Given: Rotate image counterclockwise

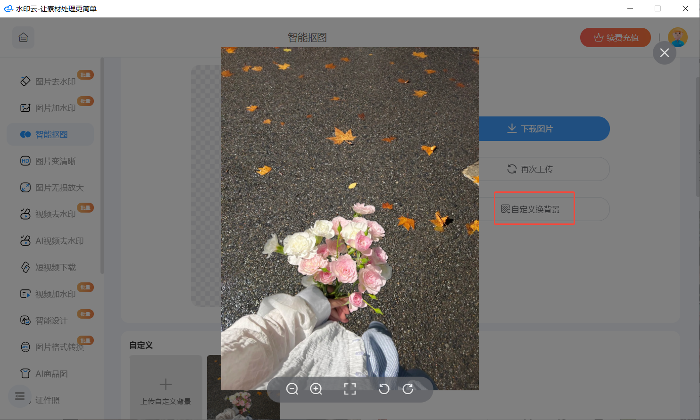Looking at the screenshot, I should (x=384, y=389).
